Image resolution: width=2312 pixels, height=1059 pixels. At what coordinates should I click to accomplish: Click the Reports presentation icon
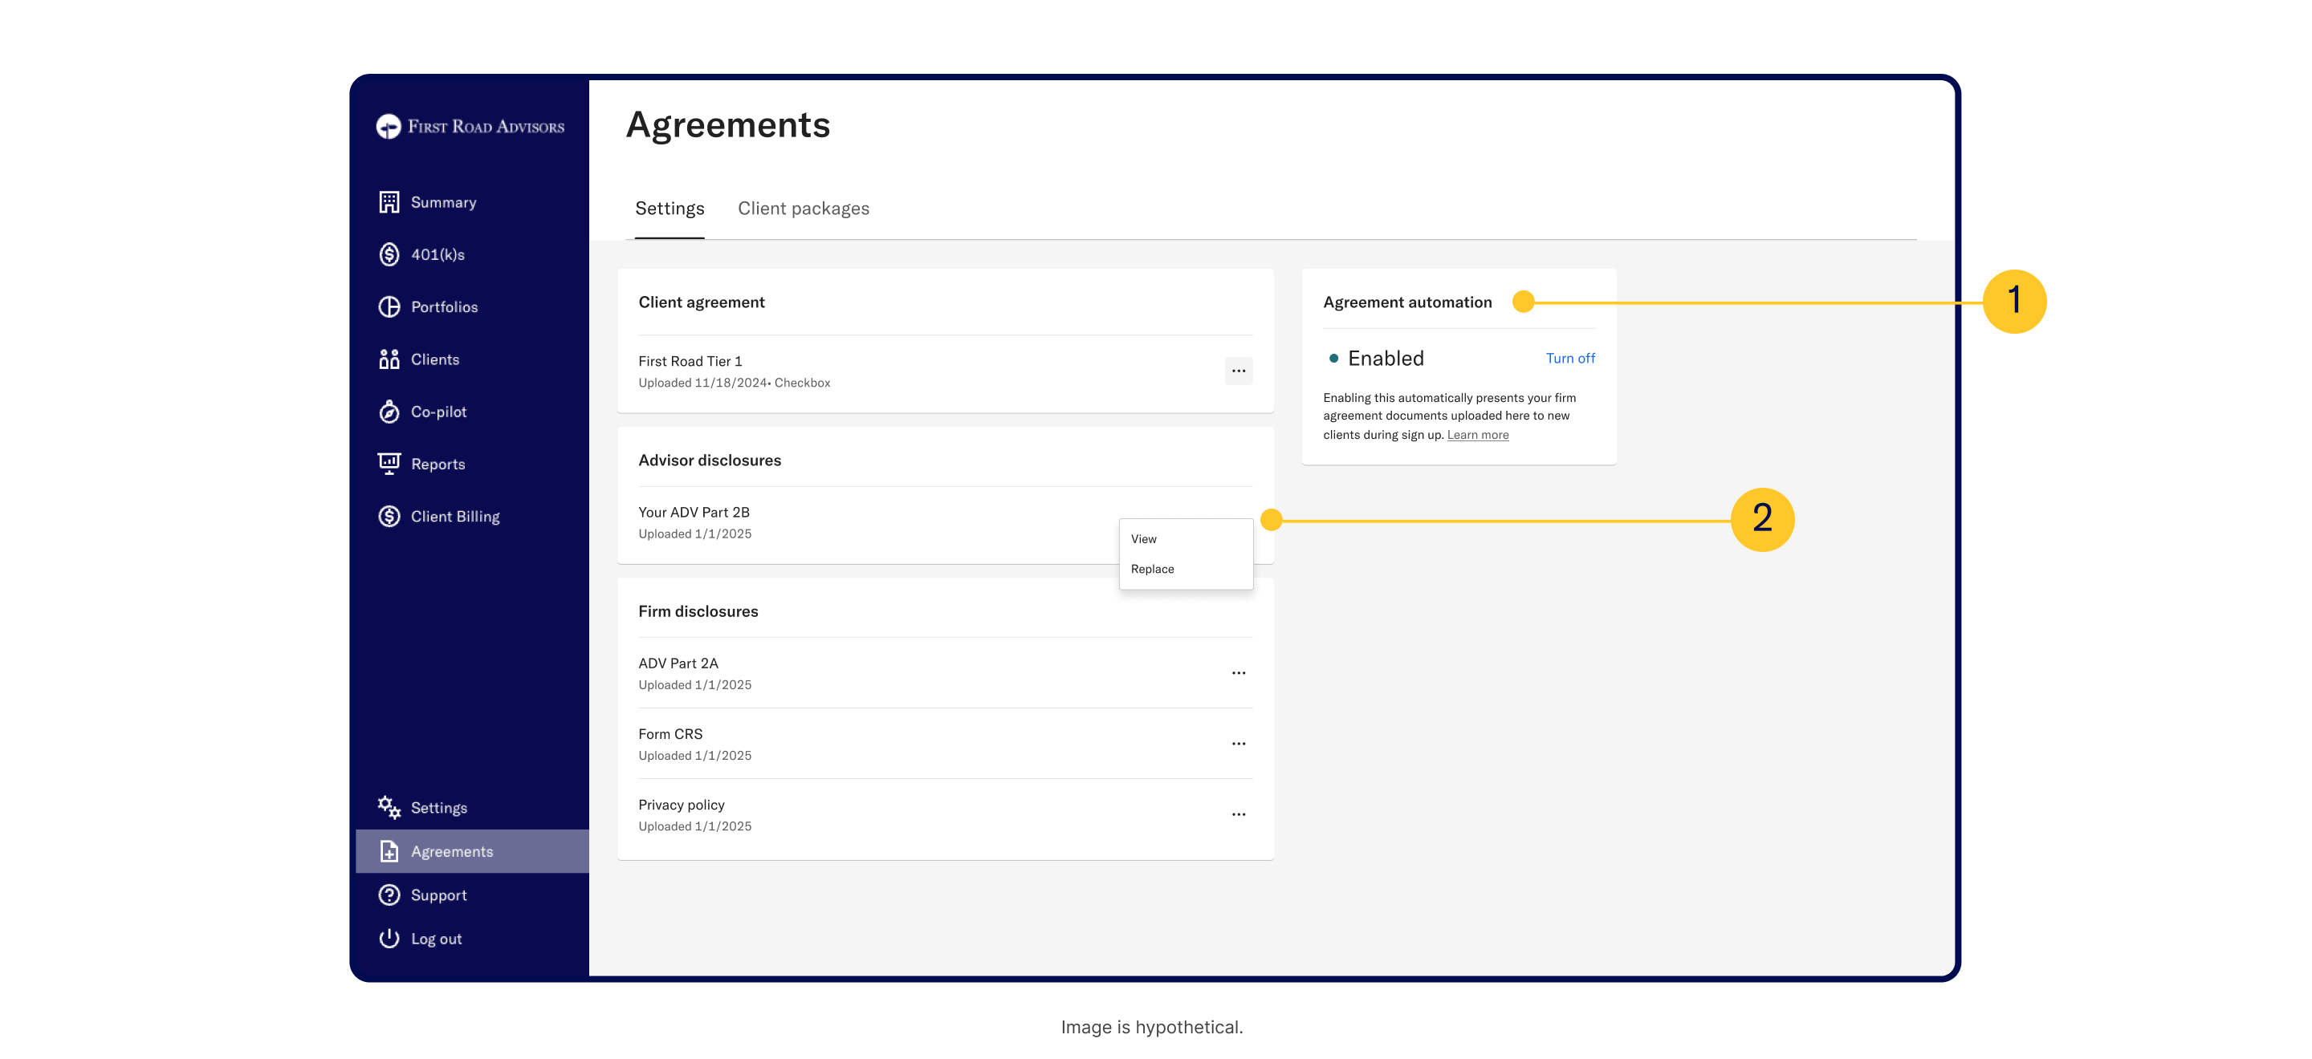pos(389,464)
